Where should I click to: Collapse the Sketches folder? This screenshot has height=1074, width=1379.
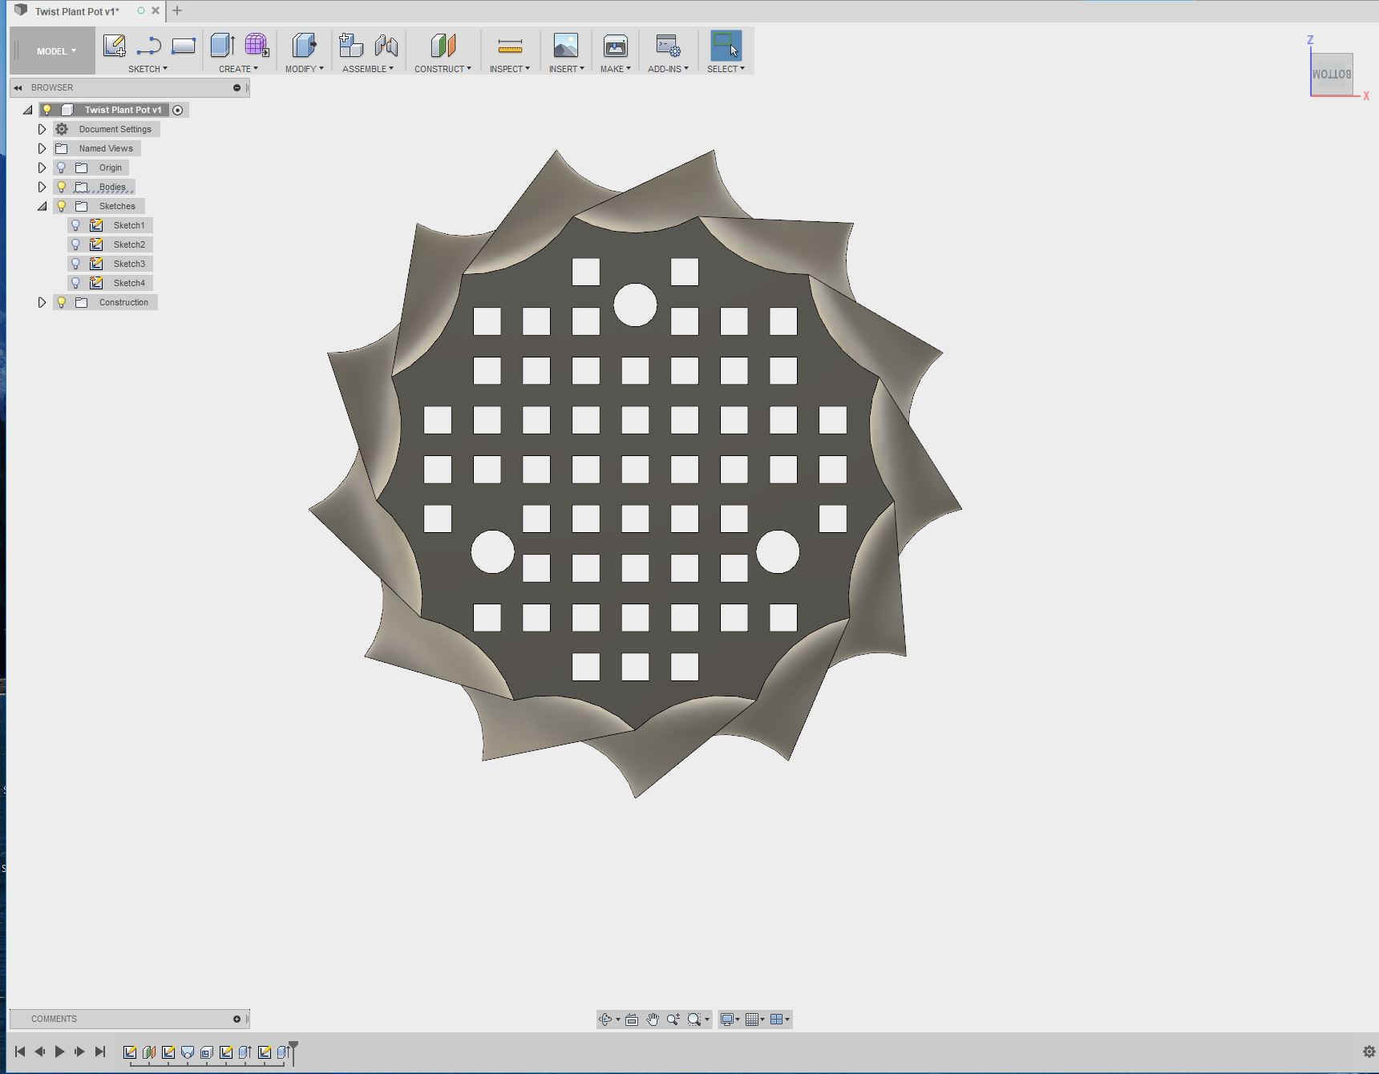coord(42,206)
